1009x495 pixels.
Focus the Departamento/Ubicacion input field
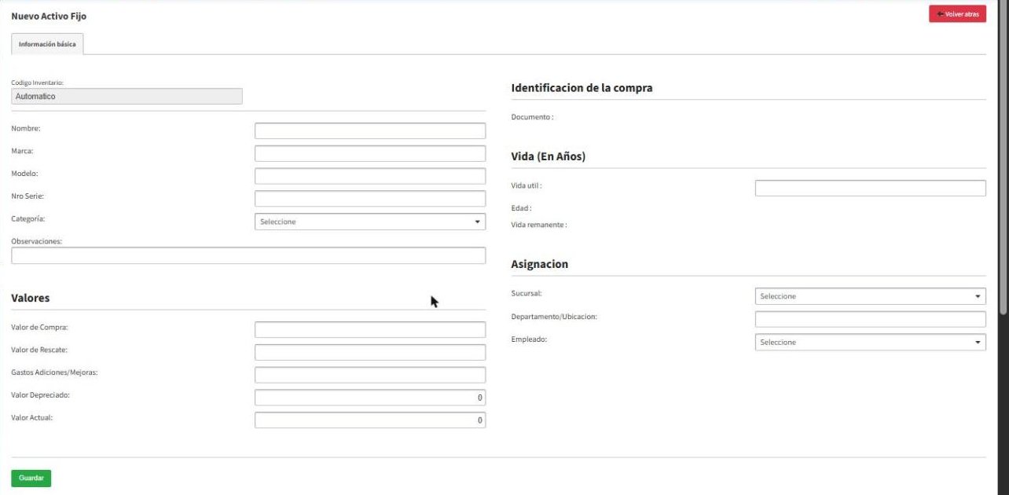pos(871,319)
